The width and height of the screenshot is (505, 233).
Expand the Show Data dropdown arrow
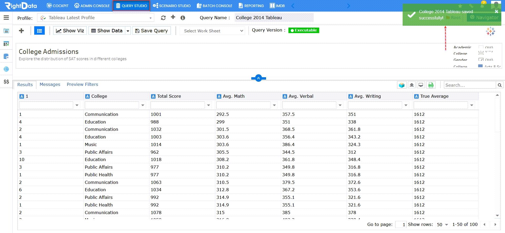coord(128,31)
